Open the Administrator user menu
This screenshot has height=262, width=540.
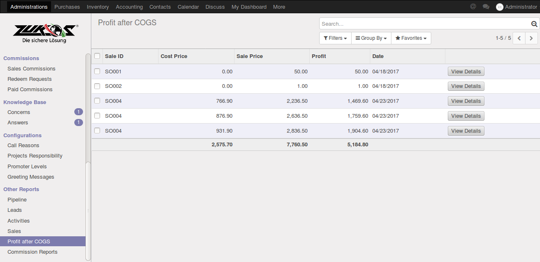pyautogui.click(x=517, y=7)
